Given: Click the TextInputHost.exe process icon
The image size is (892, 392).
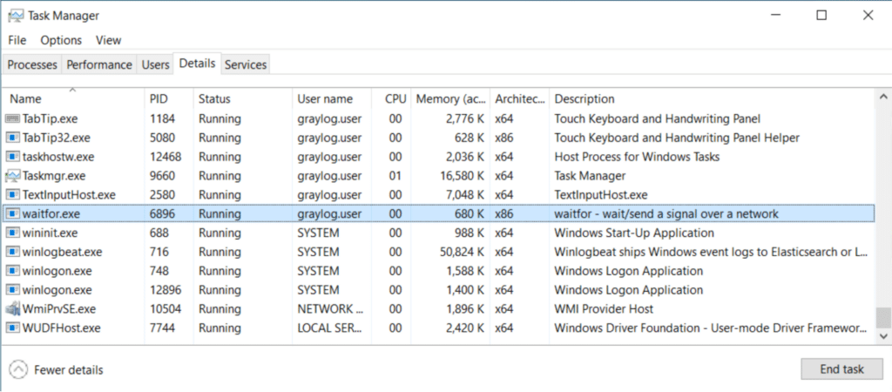Looking at the screenshot, I should click(x=12, y=195).
